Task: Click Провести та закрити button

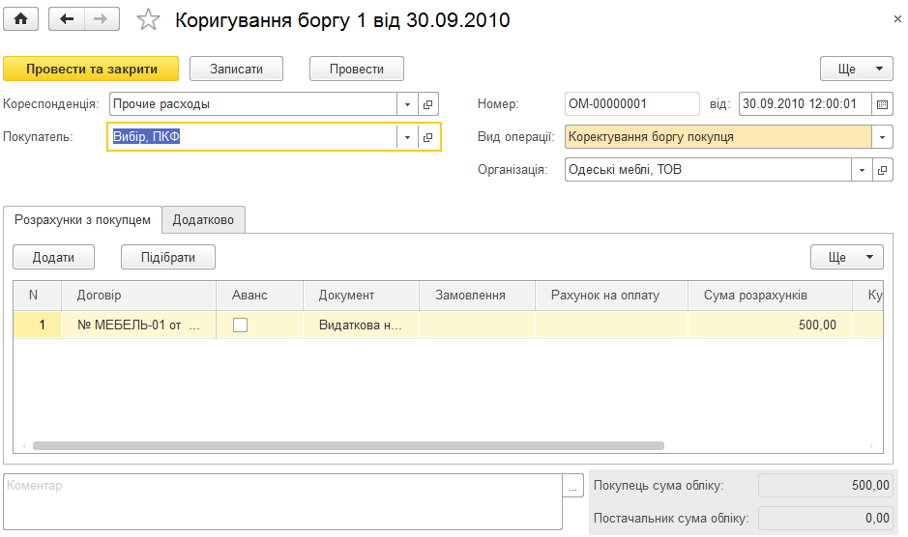Action: coord(92,69)
